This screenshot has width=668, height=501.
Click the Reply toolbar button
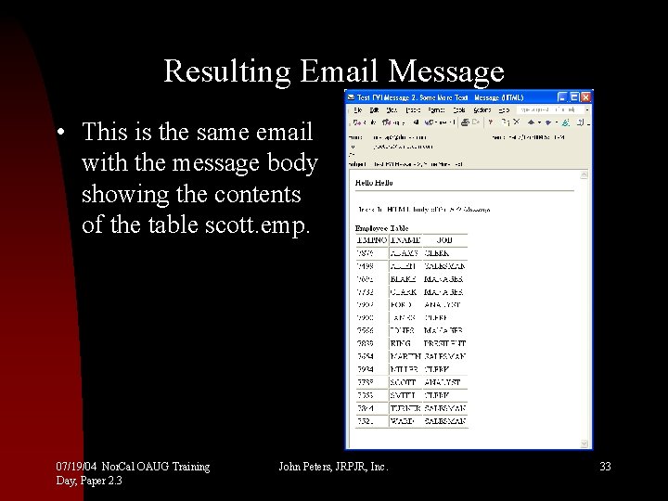click(x=363, y=122)
